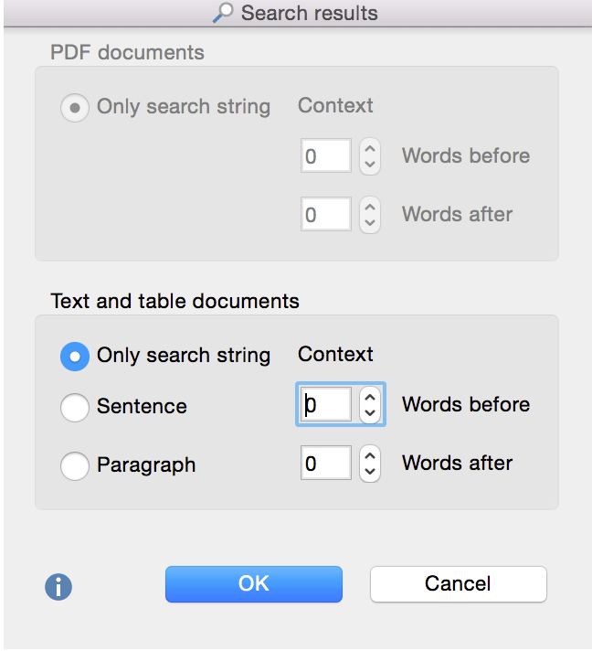Increase PDF Words after with the up arrow
This screenshot has height=651, width=592.
coord(370,208)
